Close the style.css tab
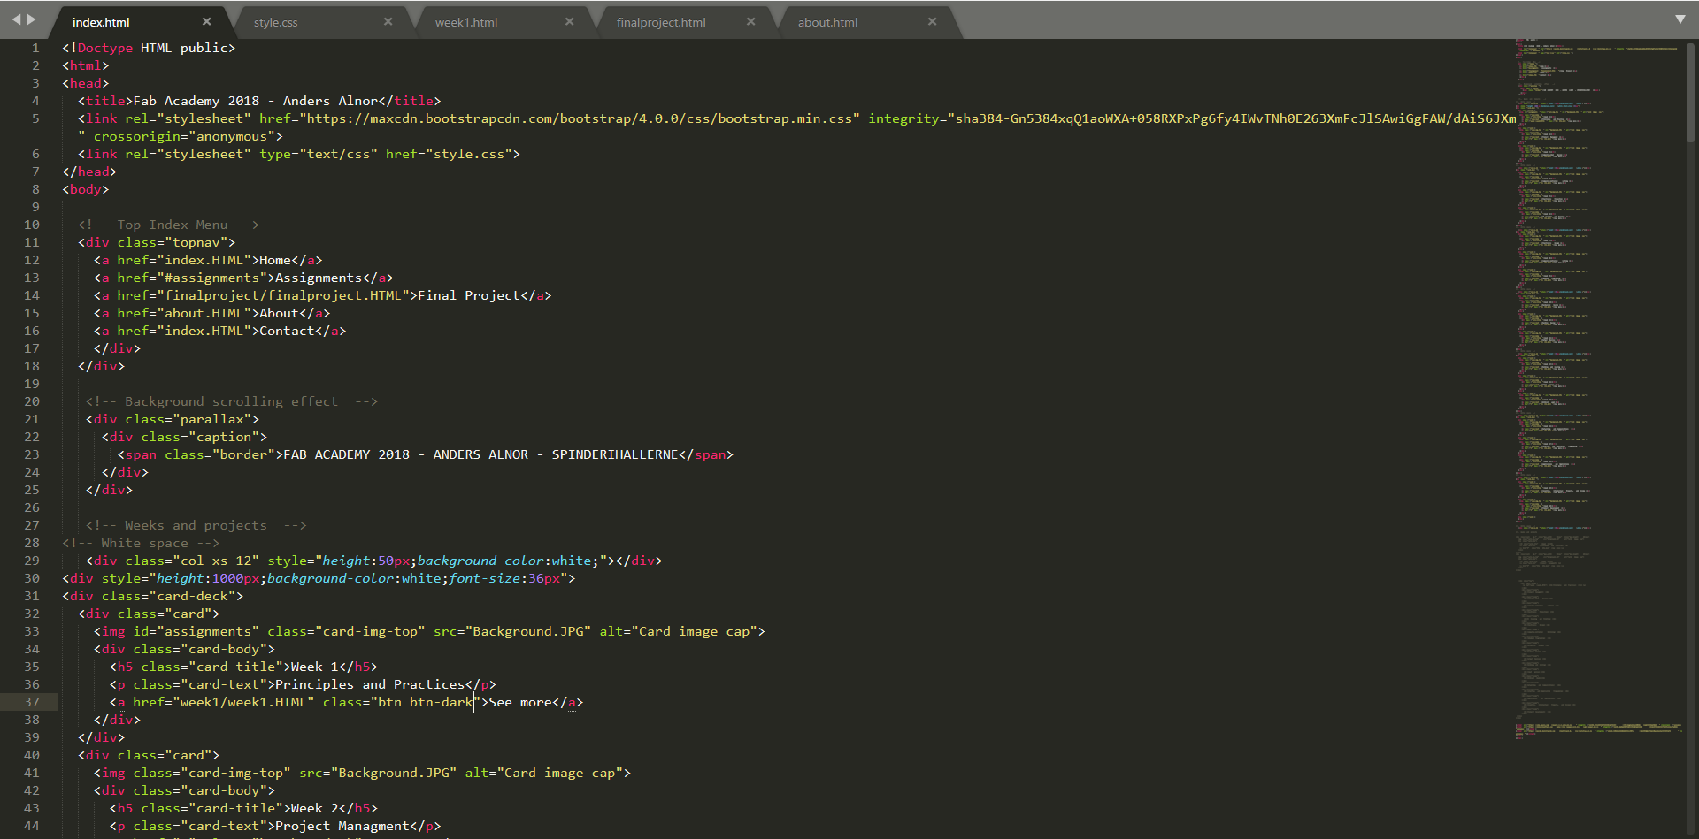The width and height of the screenshot is (1699, 839). point(388,21)
